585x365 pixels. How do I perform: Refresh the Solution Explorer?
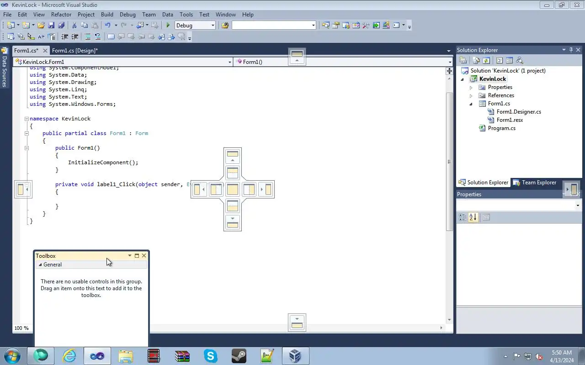click(486, 60)
